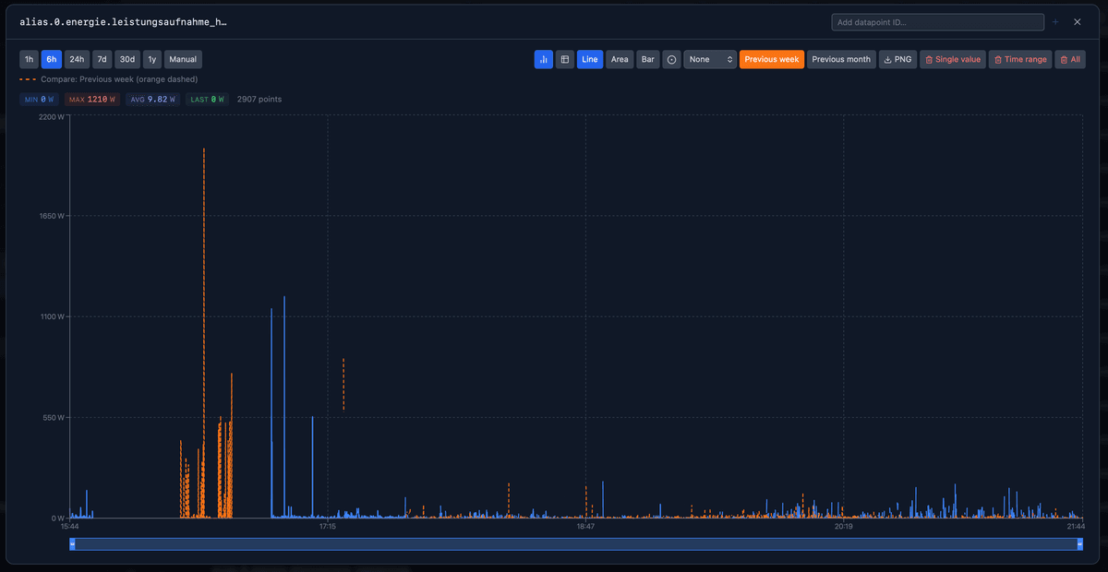The height and width of the screenshot is (572, 1108).
Task: Open the Manual time range option
Action: pyautogui.click(x=183, y=59)
